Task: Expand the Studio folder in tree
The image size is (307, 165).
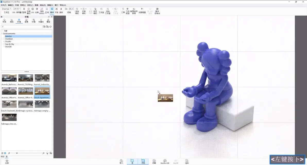Action: pos(4,42)
